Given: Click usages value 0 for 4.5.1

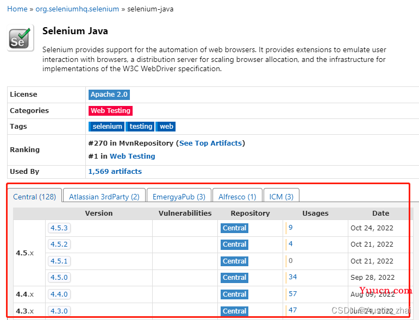Looking at the screenshot, I should click(290, 261).
